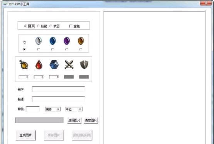Click the disabled 保存图片 button
This screenshot has height=144, width=214.
coord(54,135)
